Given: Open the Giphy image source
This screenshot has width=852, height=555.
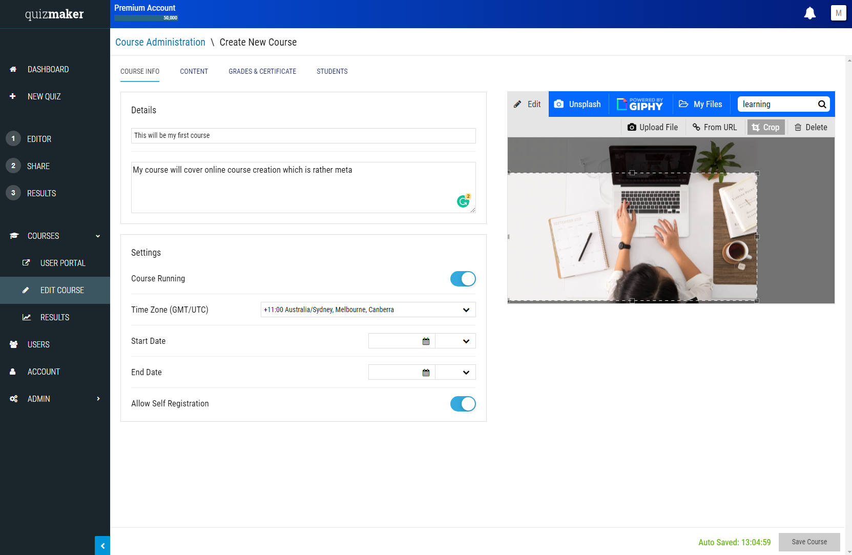Looking at the screenshot, I should click(x=640, y=104).
